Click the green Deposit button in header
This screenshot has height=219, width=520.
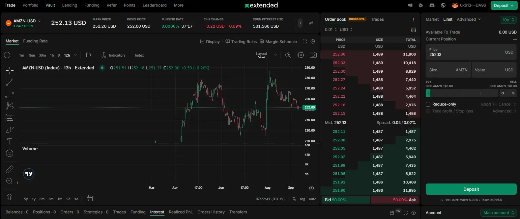[504, 6]
